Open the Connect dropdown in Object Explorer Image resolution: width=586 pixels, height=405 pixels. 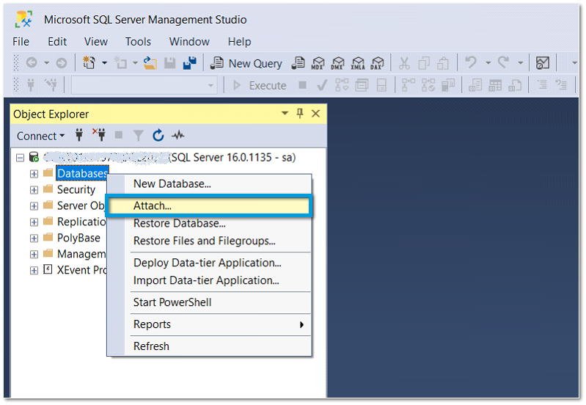pos(40,136)
